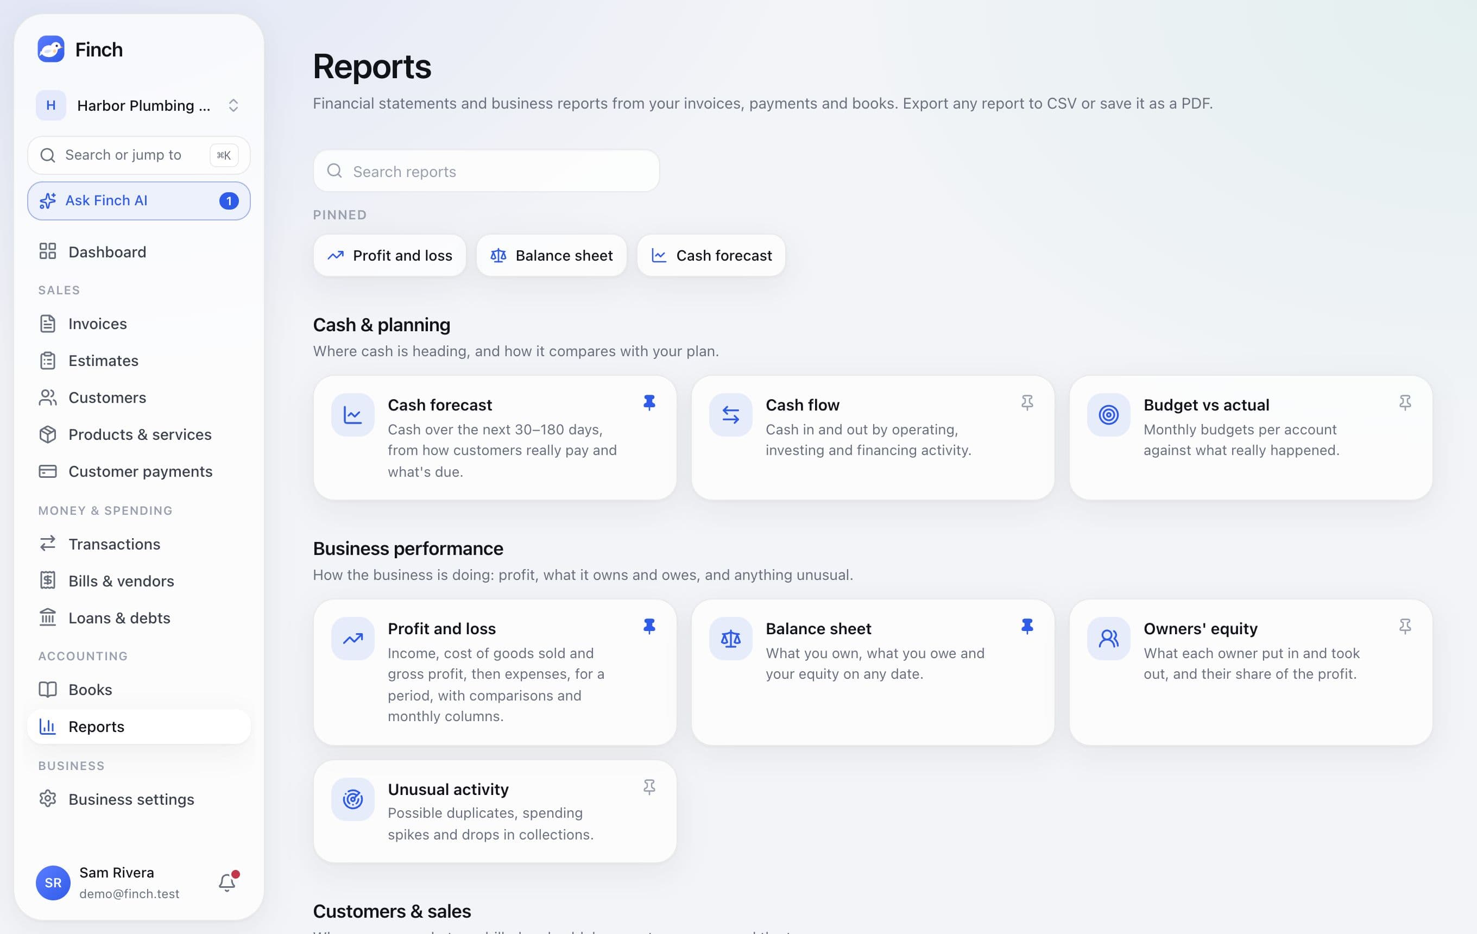Focus the Search reports field

[x=487, y=171]
